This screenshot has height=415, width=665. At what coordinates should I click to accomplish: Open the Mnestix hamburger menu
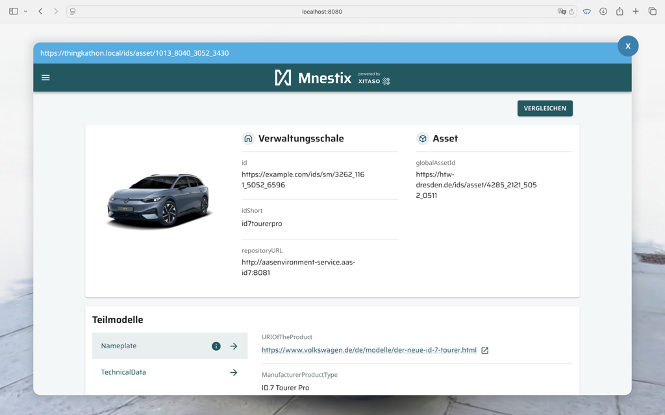(x=45, y=78)
